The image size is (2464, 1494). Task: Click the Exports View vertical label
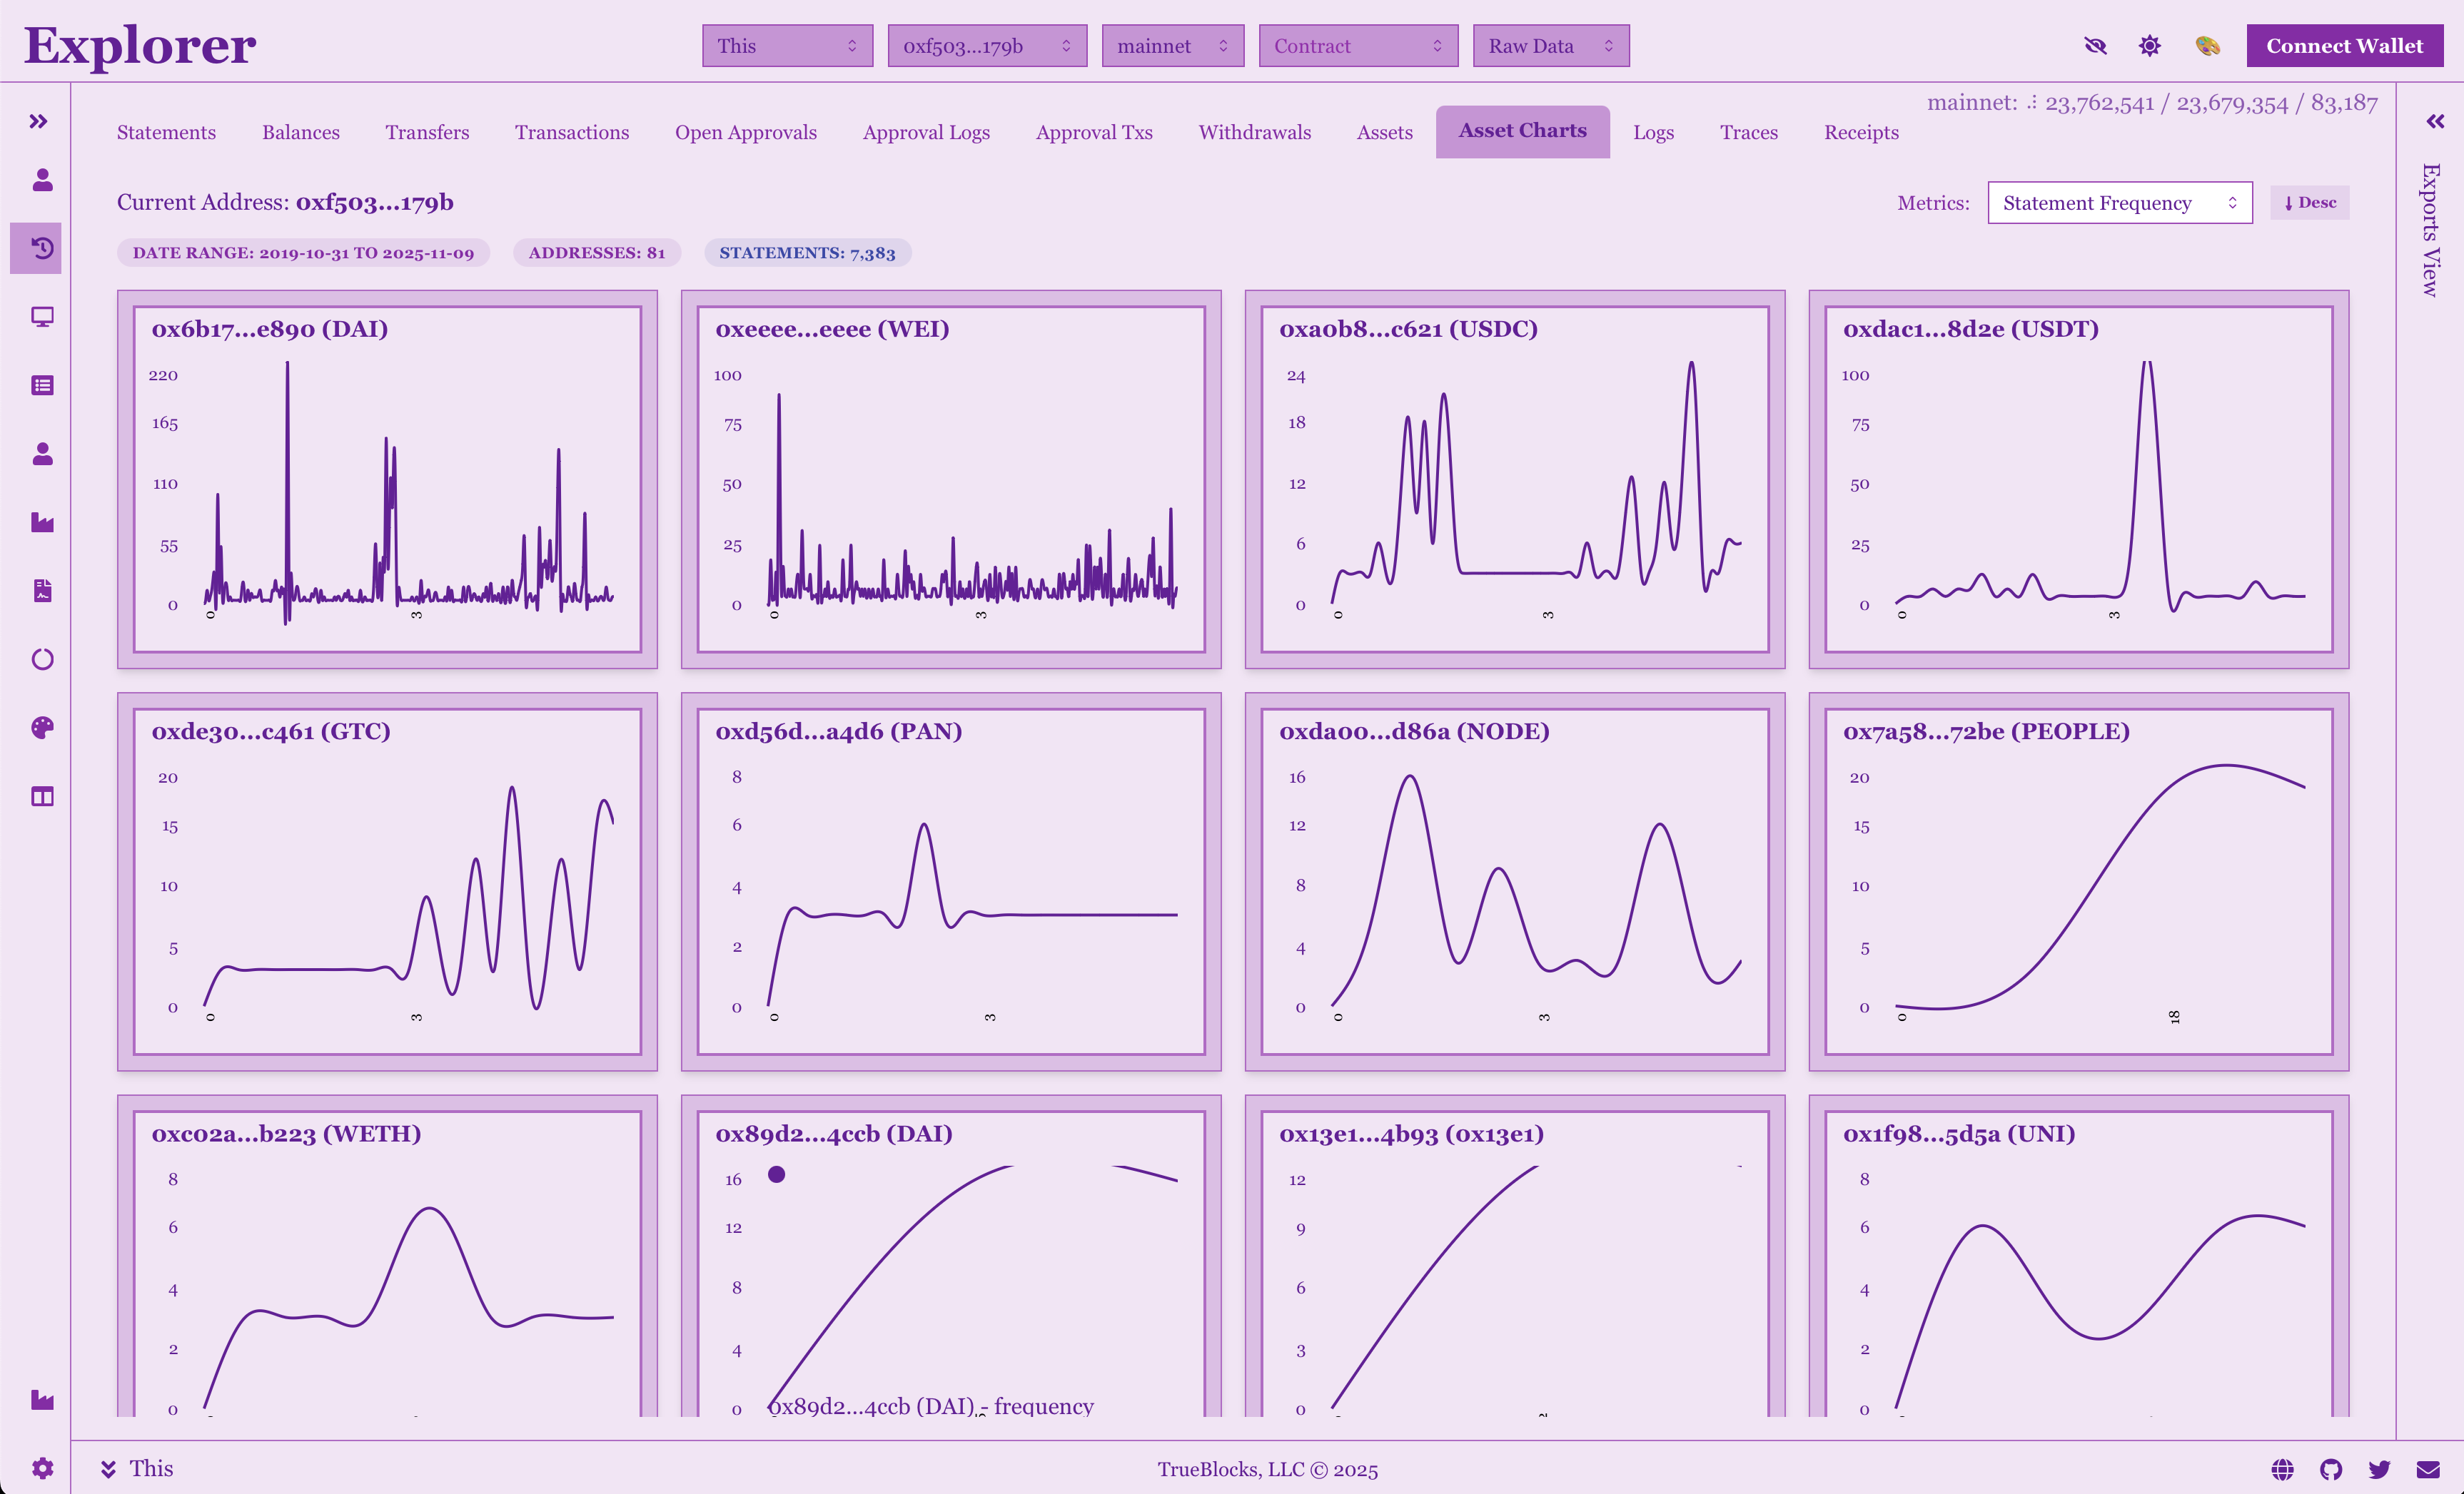2431,230
